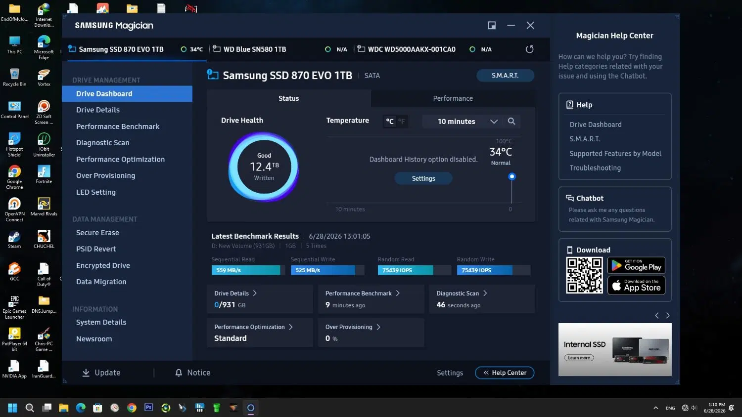Click the S.M.A.R.T. button
Screen dimensions: 742x417
click(x=505, y=76)
